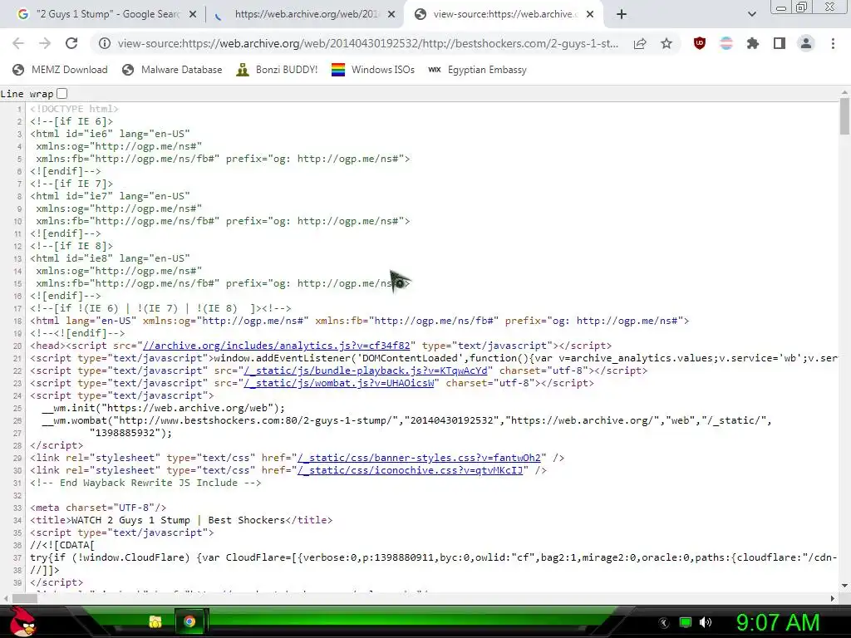
Task: Switch to "2 Guys 1 Stump" Google Search tab
Action: 107,14
